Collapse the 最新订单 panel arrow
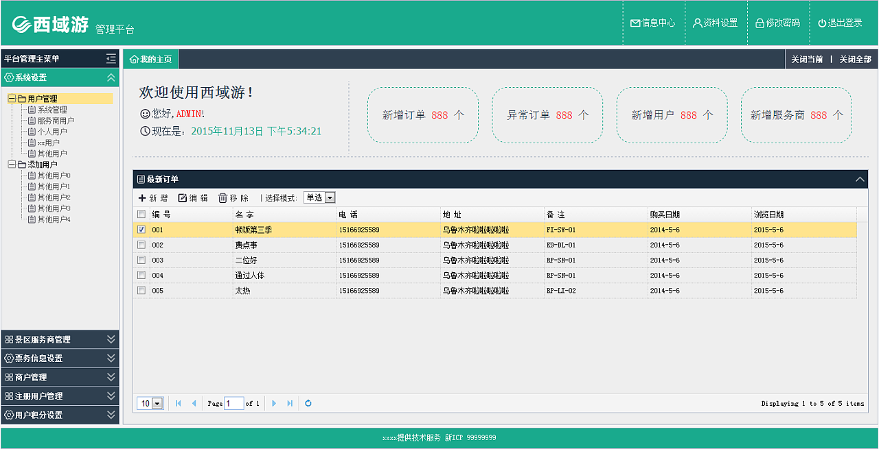Viewport: 879px width, 449px height. coord(860,180)
